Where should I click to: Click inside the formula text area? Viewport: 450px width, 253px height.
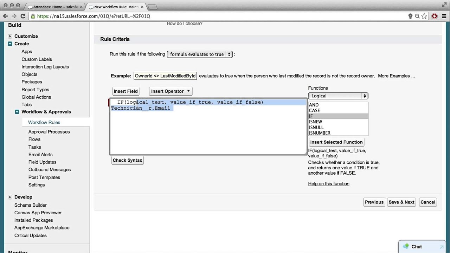(208, 126)
